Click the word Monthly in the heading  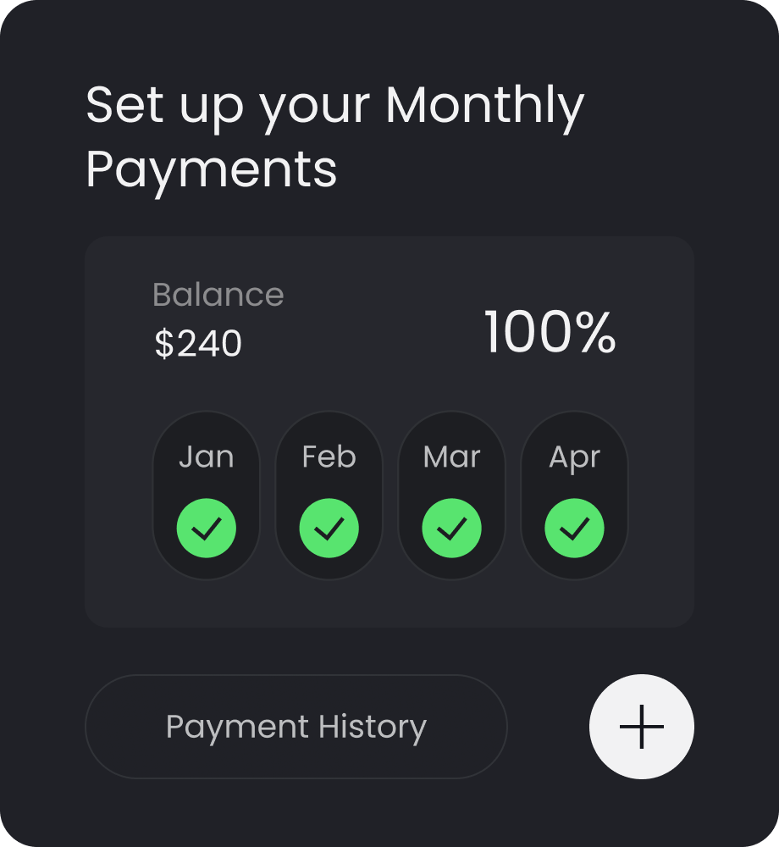coord(484,106)
